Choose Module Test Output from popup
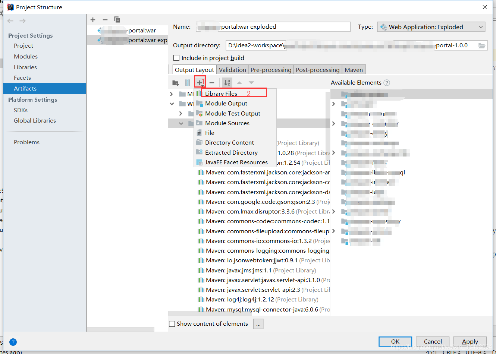The image size is (496, 354). (x=235, y=113)
